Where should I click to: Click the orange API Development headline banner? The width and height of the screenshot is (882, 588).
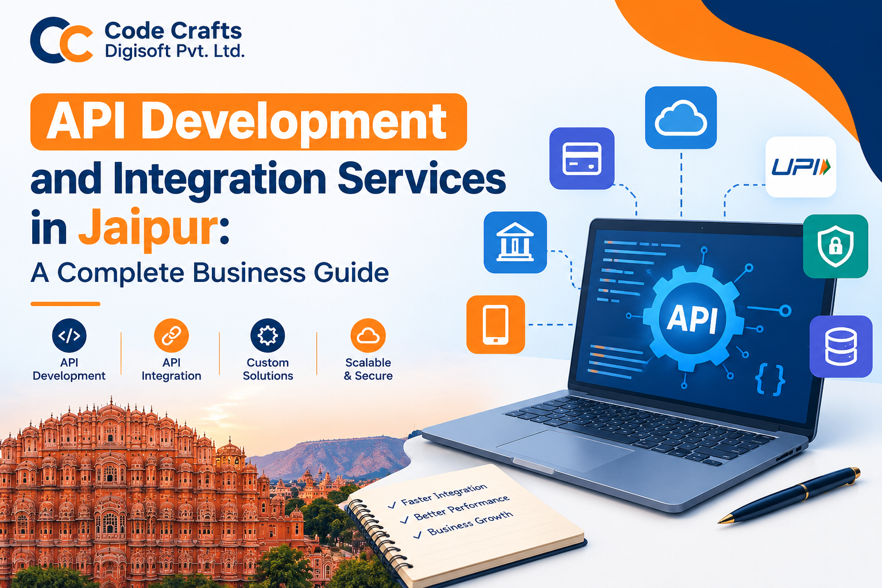pos(249,122)
